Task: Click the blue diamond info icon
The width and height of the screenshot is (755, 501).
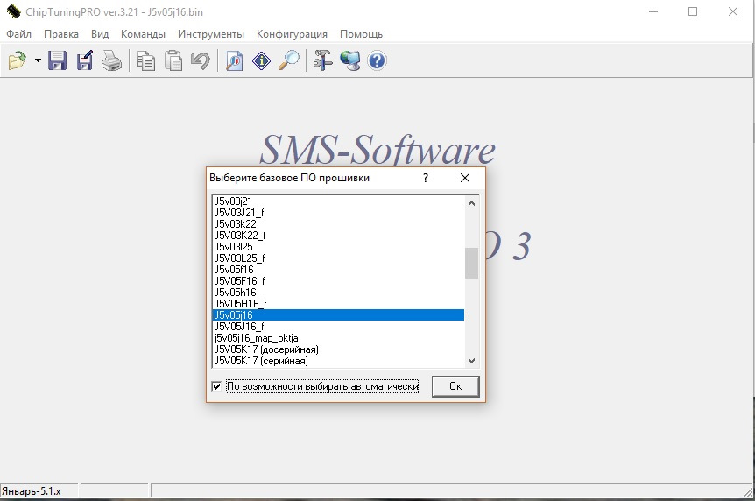Action: (262, 61)
